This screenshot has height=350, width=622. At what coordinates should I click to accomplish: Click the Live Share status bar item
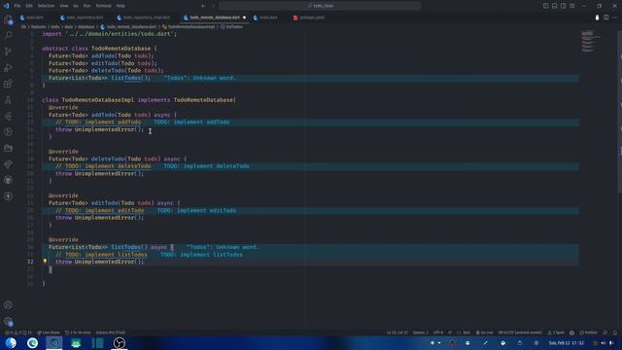tap(49, 332)
